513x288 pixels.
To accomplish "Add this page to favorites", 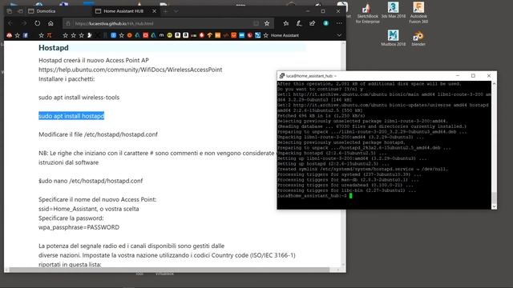I will tap(267, 23).
